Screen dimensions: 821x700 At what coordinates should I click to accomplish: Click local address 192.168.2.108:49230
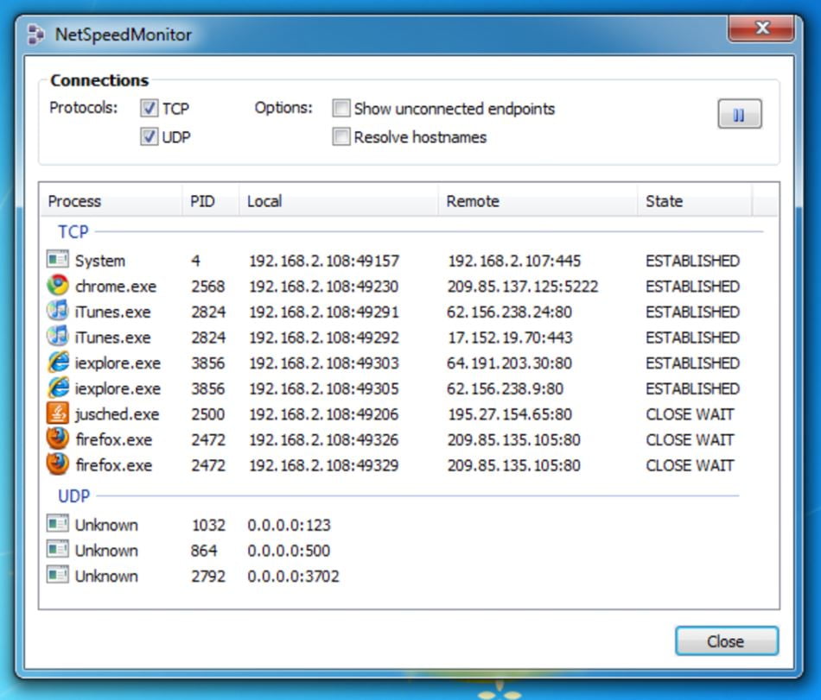click(323, 286)
